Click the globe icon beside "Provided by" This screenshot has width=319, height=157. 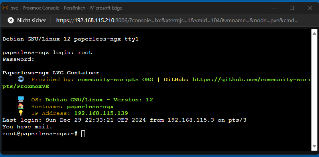point(21,79)
